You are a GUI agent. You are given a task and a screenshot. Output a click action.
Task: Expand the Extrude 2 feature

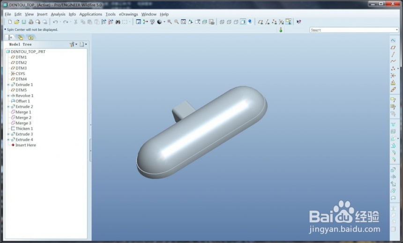tap(8, 106)
